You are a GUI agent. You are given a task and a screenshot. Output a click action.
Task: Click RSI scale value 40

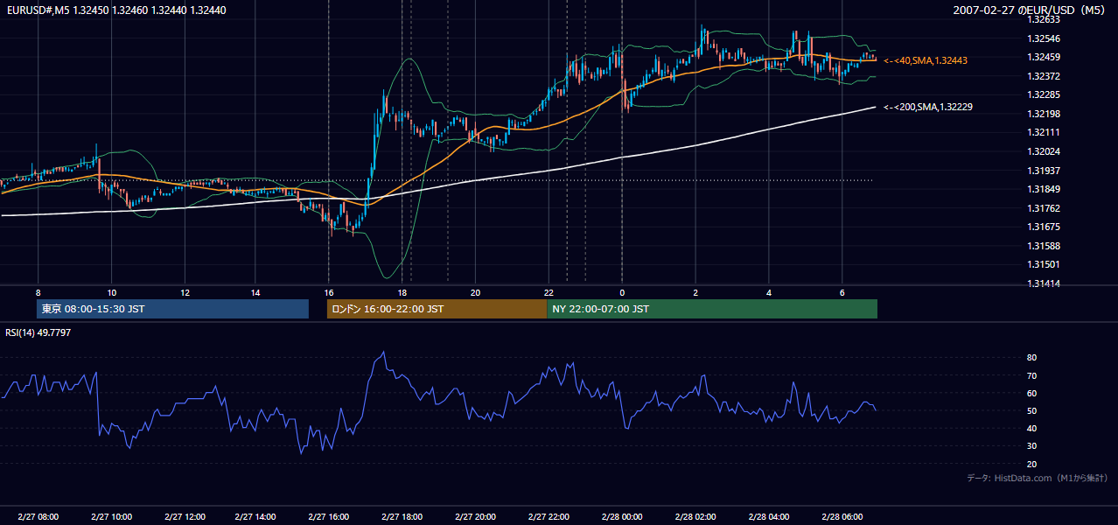click(x=1031, y=428)
